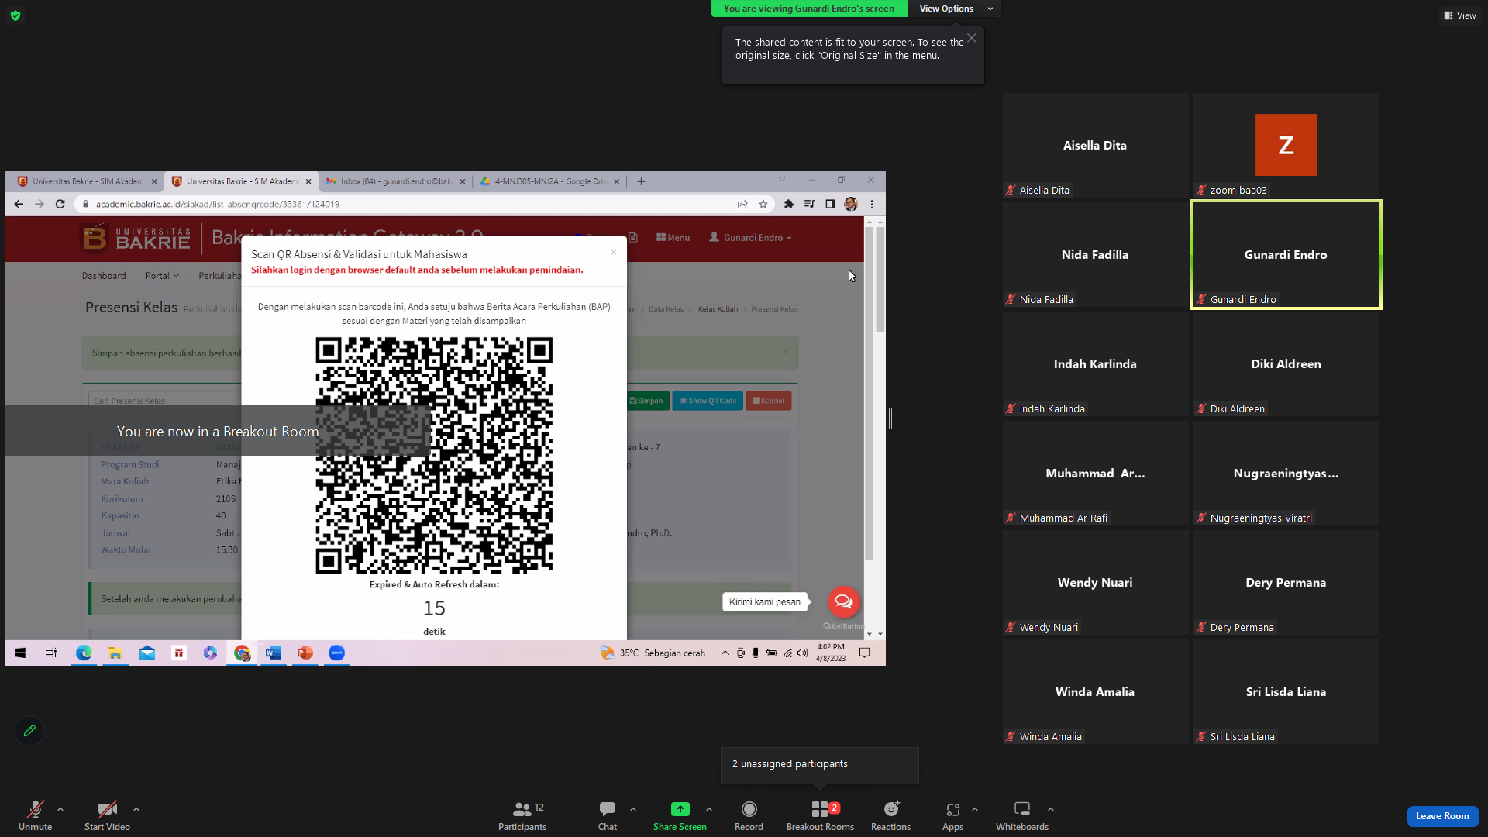Select Aisella Dita participant tile
The image size is (1488, 837).
point(1095,146)
